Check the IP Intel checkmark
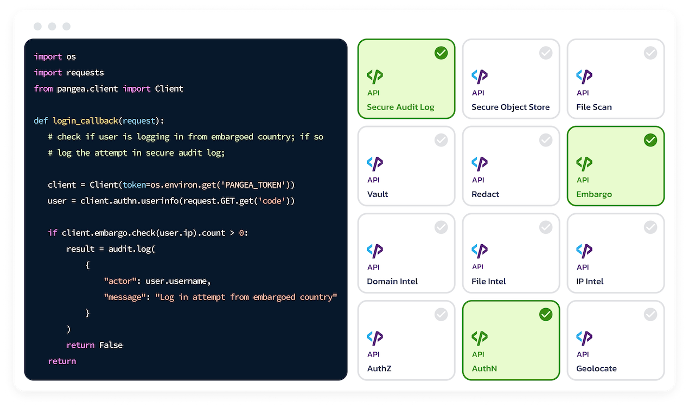Screen dimensions: 689x408 (x=650, y=227)
